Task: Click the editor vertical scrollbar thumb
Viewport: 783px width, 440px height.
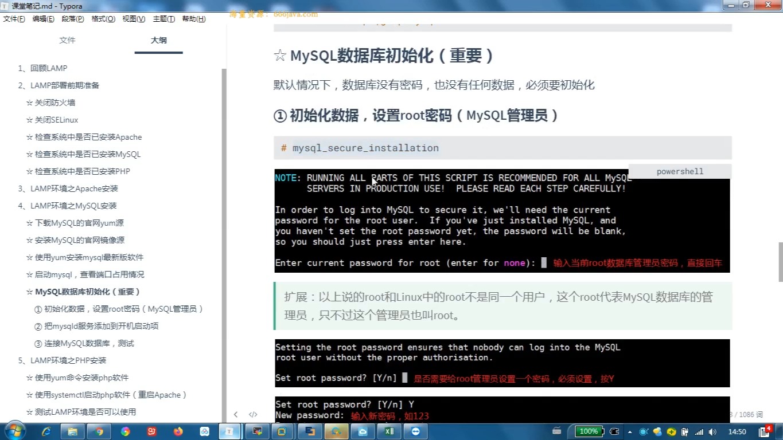Action: click(x=780, y=262)
